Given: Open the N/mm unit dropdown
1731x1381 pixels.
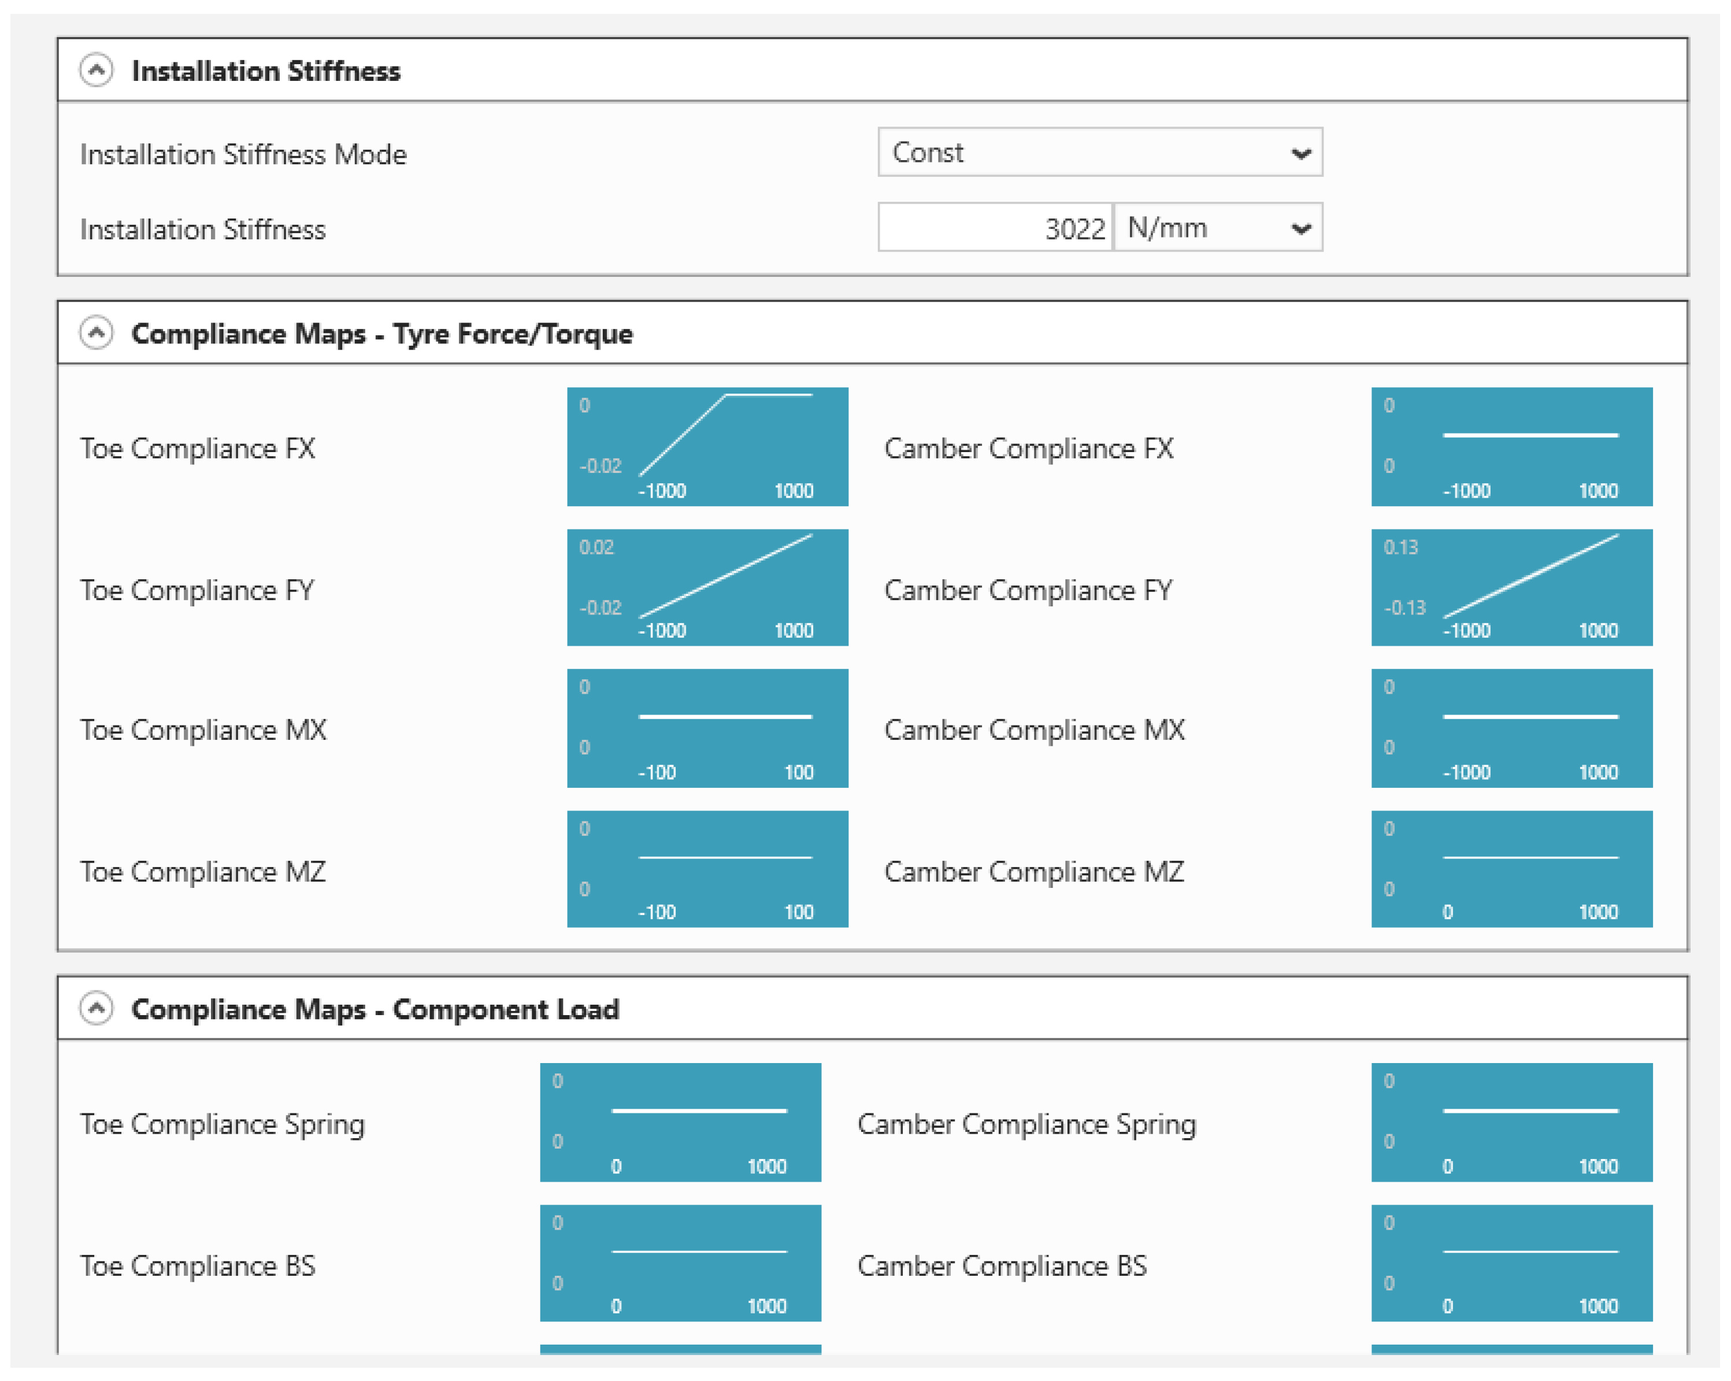Looking at the screenshot, I should coord(1217,228).
